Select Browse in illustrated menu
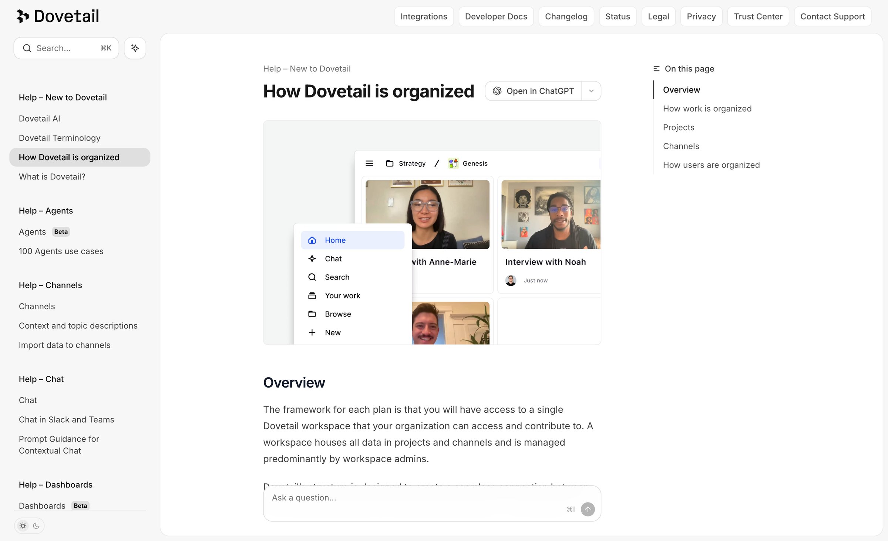Viewport: 888px width, 541px height. [353, 314]
